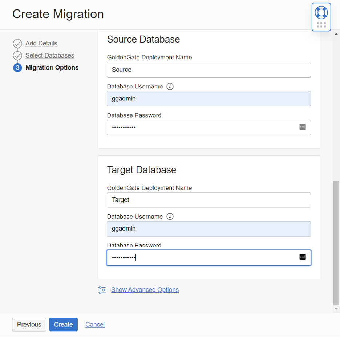
Task: Focus the Target Database Username field
Action: pyautogui.click(x=209, y=229)
